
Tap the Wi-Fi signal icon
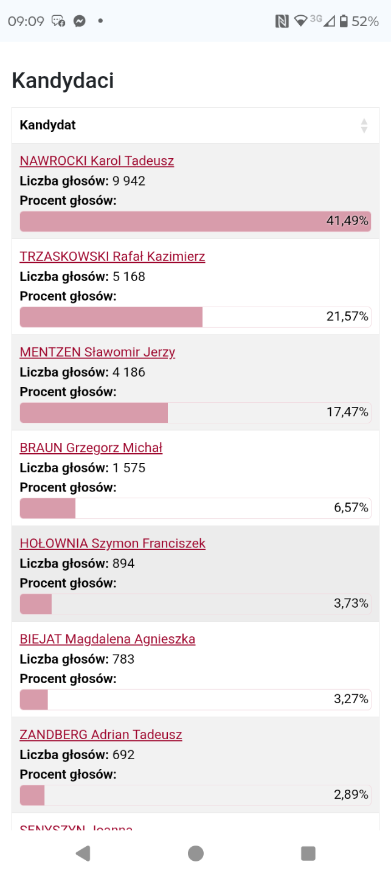tap(300, 21)
